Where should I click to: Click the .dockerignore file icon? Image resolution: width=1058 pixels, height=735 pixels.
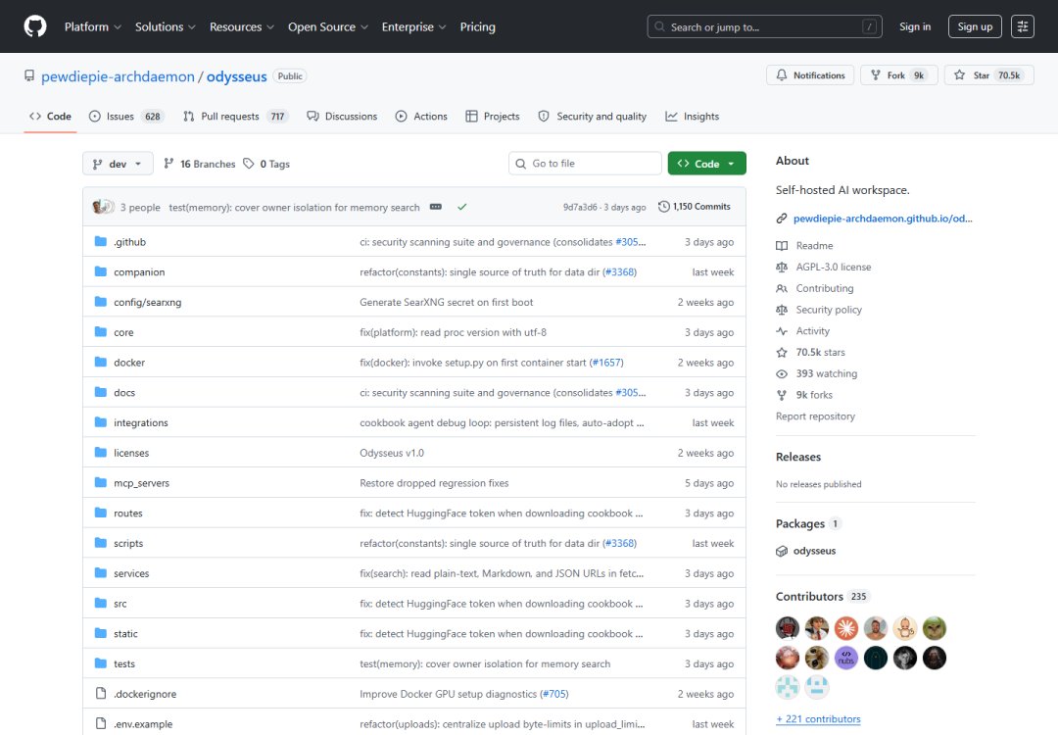pyautogui.click(x=101, y=693)
